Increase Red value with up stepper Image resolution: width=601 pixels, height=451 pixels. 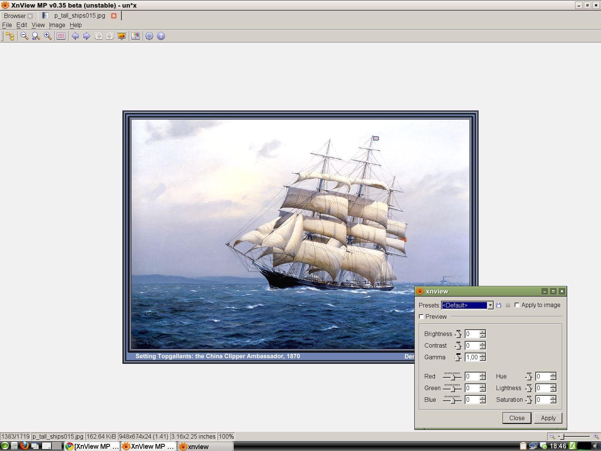click(x=483, y=374)
